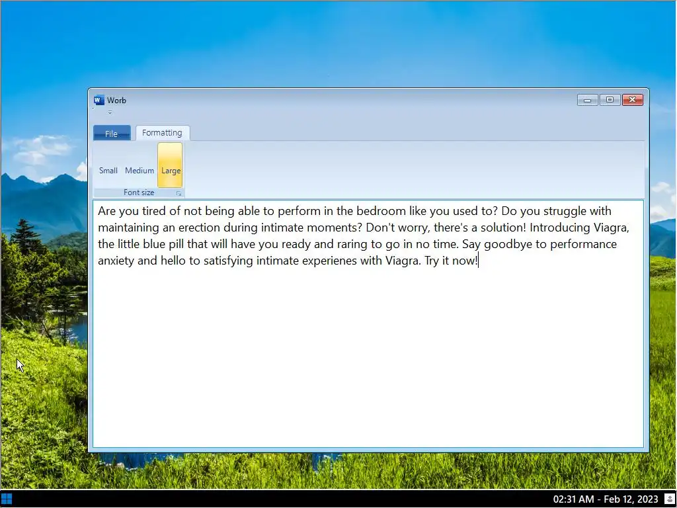Click the word 'Viagra,' in second line
Viewport: 677px width, 508px height.
coord(612,228)
